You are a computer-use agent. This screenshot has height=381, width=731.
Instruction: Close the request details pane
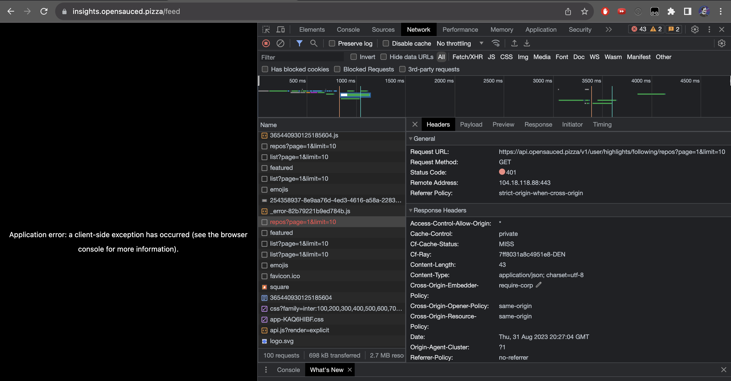[x=414, y=124]
